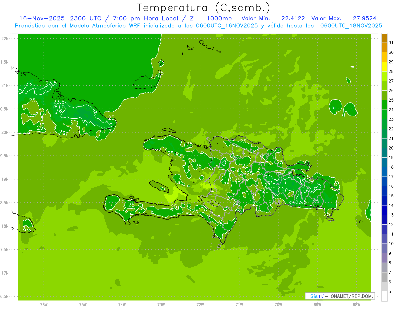Click the bright yellow legend swatch
The height and width of the screenshot is (309, 400).
[384, 67]
